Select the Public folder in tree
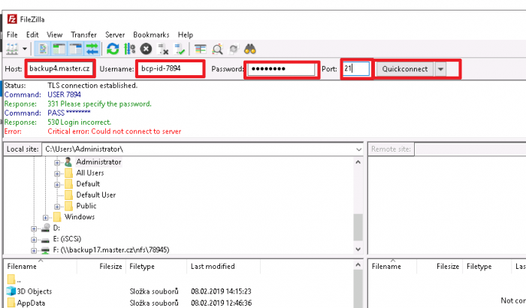Viewport: 526px width, 308px height. point(86,206)
